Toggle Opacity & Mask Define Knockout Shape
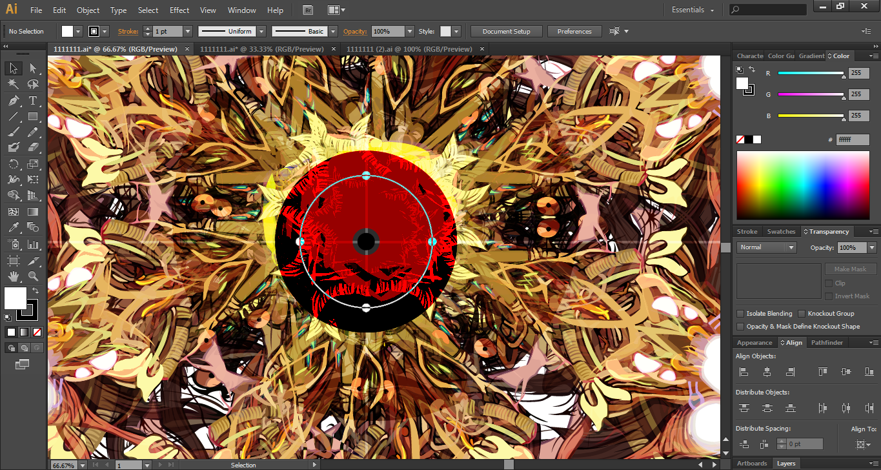The height and width of the screenshot is (470, 881). (740, 327)
